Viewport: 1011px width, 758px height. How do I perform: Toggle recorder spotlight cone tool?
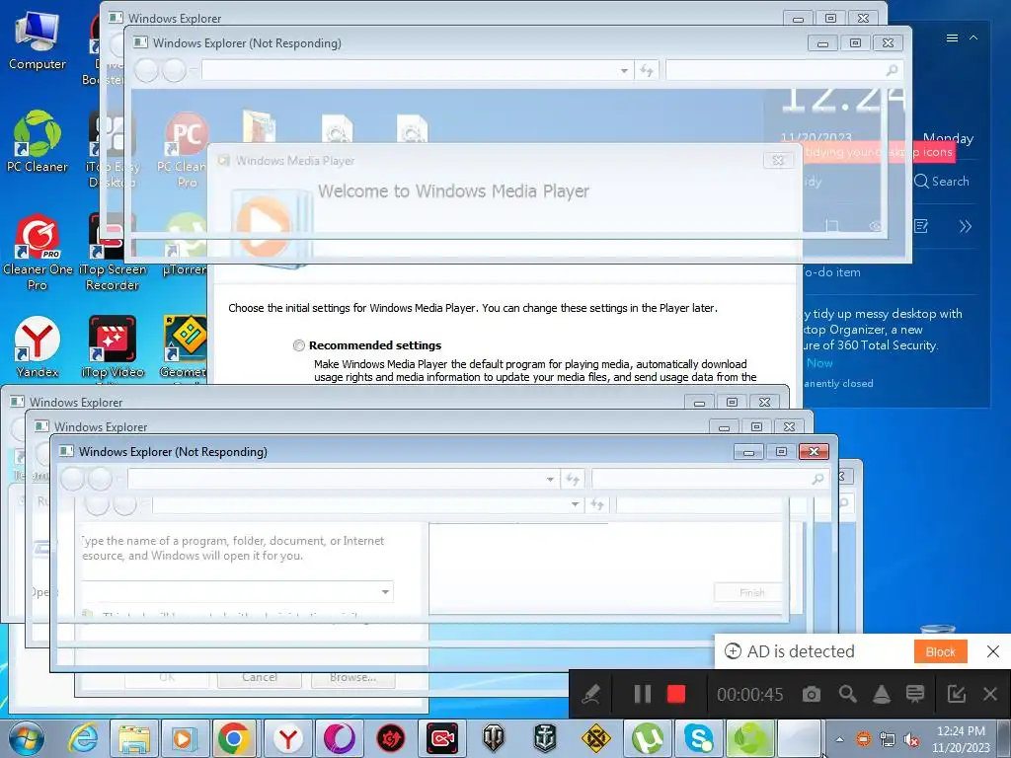tap(882, 694)
